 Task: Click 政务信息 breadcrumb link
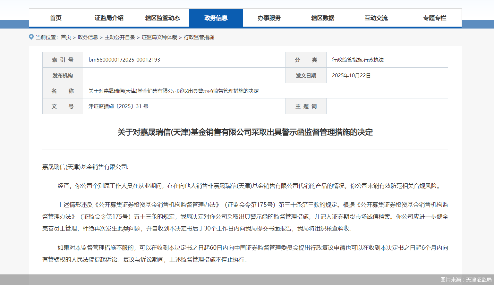[88, 38]
